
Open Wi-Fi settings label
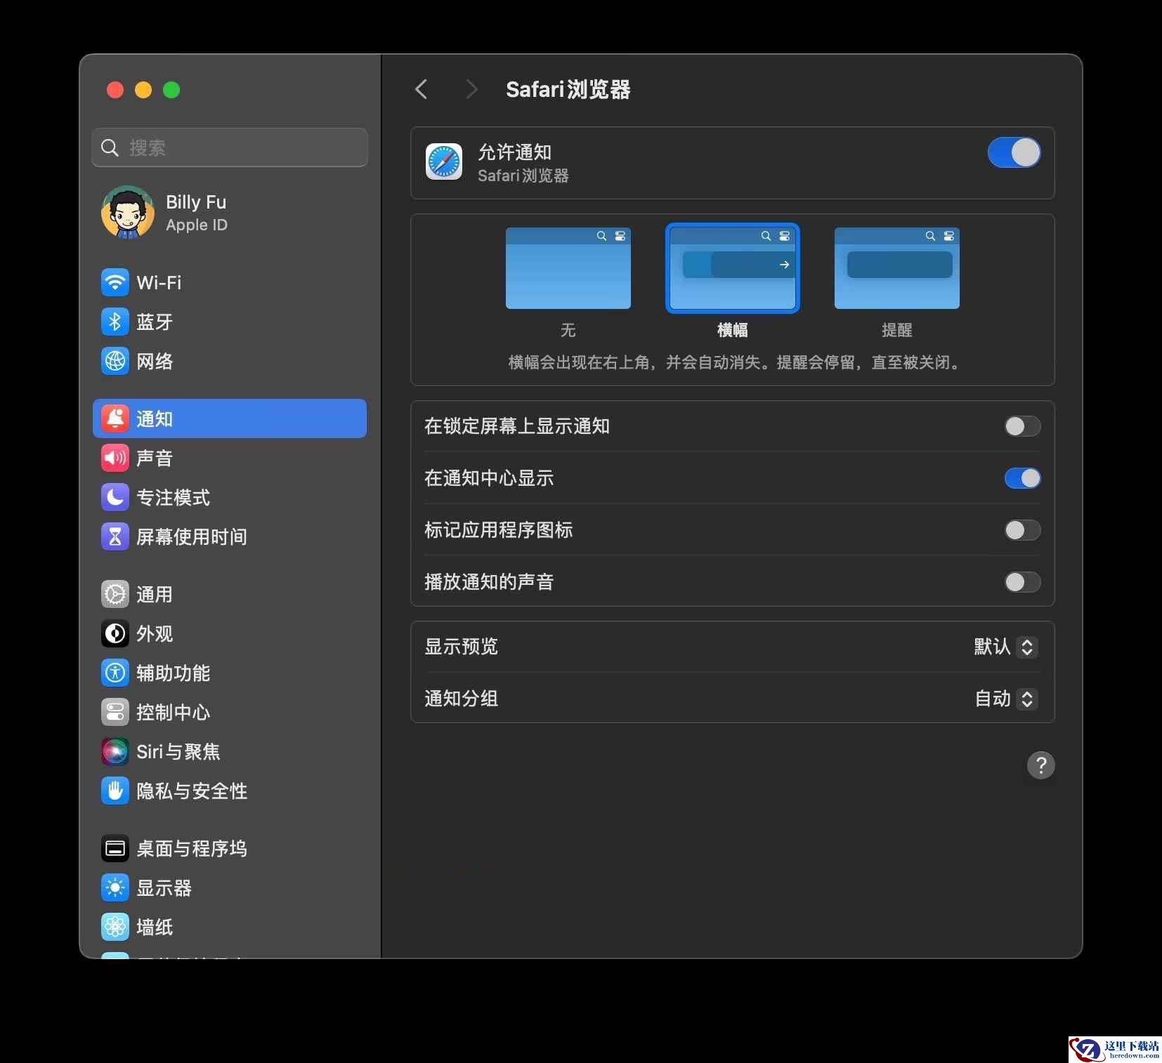pos(159,282)
